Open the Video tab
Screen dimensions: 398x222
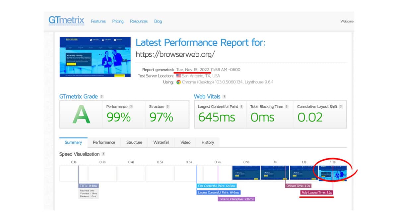click(185, 142)
